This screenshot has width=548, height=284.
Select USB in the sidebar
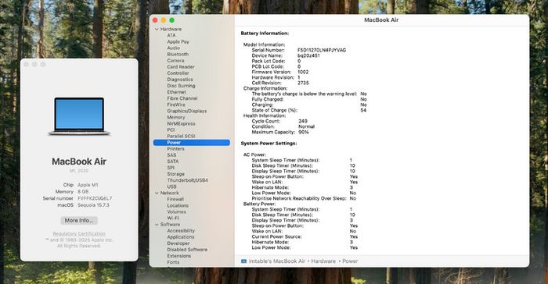point(171,186)
